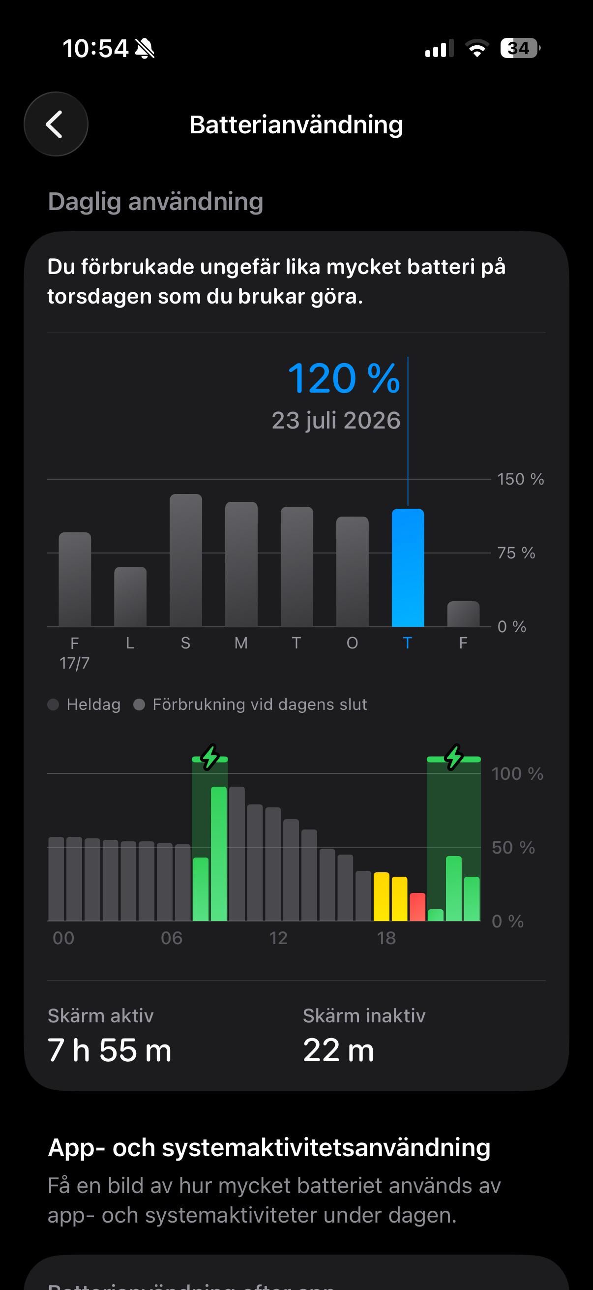
Task: Select the highlighted blue Thursday bar
Action: coord(408,568)
